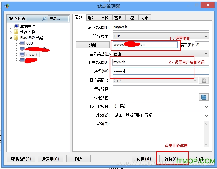Select site 603 in tree
Viewport: 217px width, 169px height.
coord(29,43)
